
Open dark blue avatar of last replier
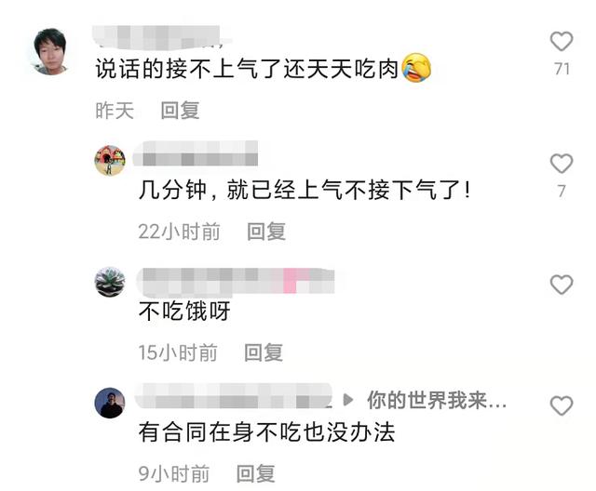pos(110,403)
